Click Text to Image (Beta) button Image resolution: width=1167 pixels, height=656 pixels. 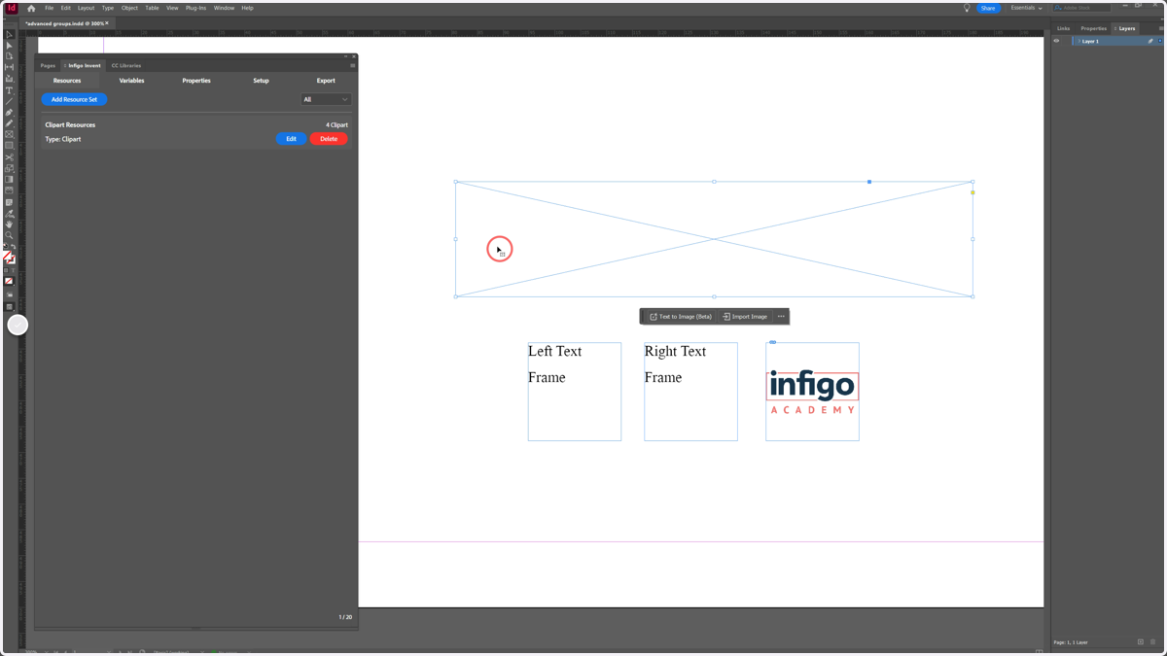[681, 317]
